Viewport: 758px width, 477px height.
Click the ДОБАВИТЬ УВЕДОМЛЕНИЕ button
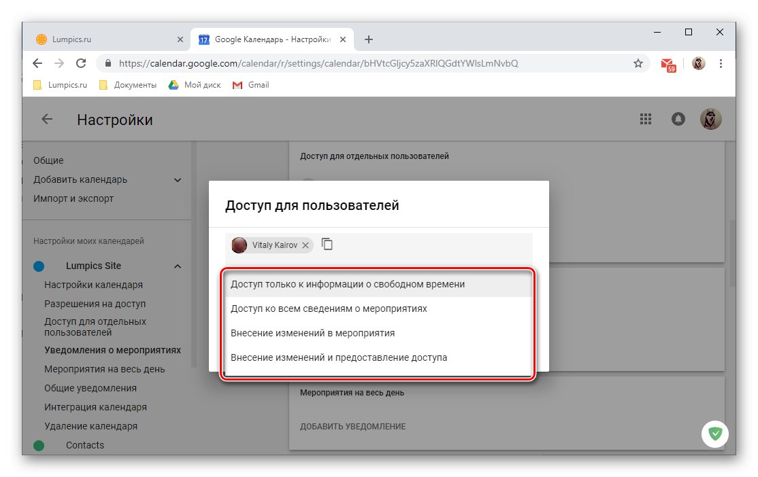(352, 427)
